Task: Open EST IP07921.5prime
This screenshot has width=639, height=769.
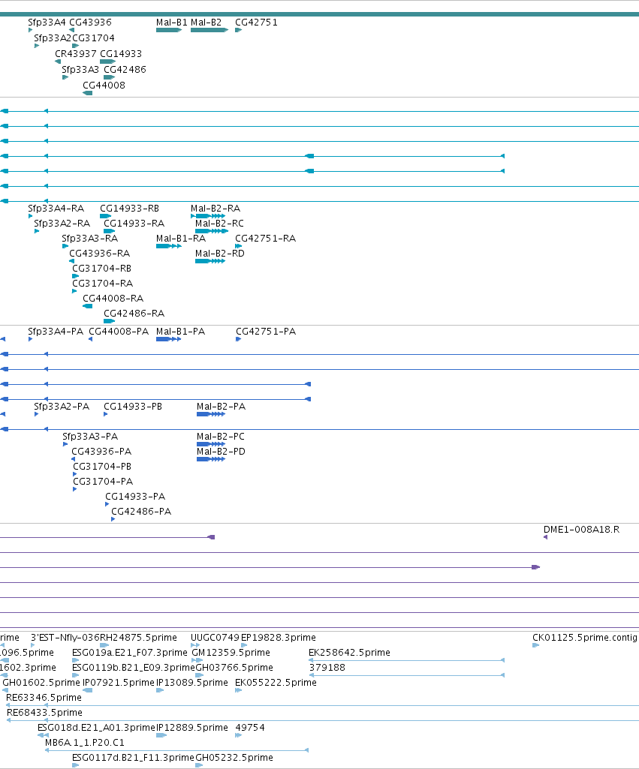Action: tap(119, 683)
